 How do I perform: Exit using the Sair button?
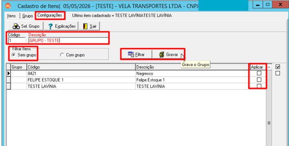coord(89,26)
